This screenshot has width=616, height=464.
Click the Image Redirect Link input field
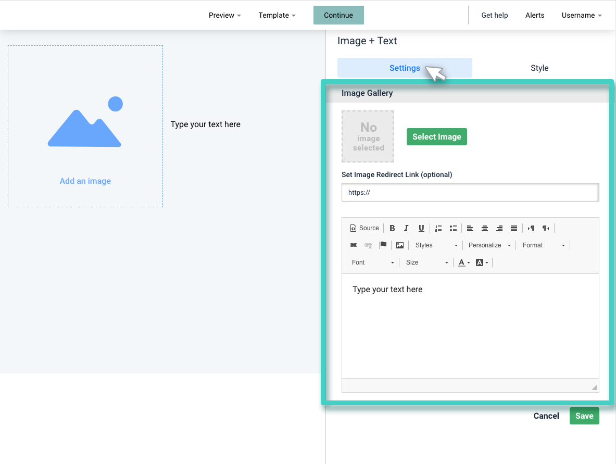(x=470, y=193)
